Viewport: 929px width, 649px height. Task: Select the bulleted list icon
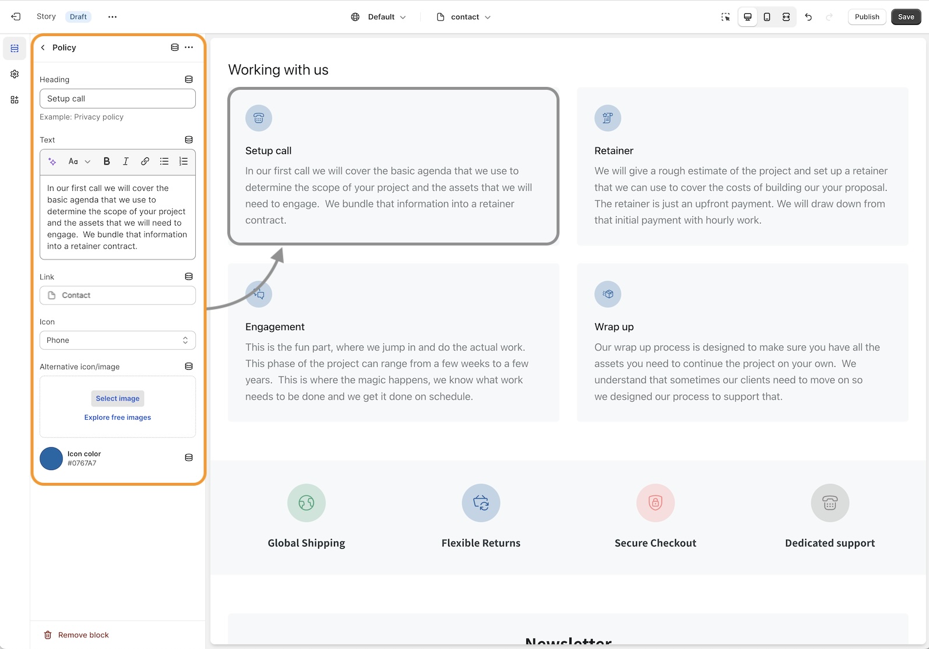(x=164, y=162)
